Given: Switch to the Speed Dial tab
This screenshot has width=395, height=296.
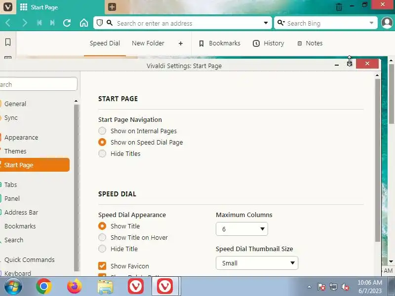Looking at the screenshot, I should click(105, 43).
